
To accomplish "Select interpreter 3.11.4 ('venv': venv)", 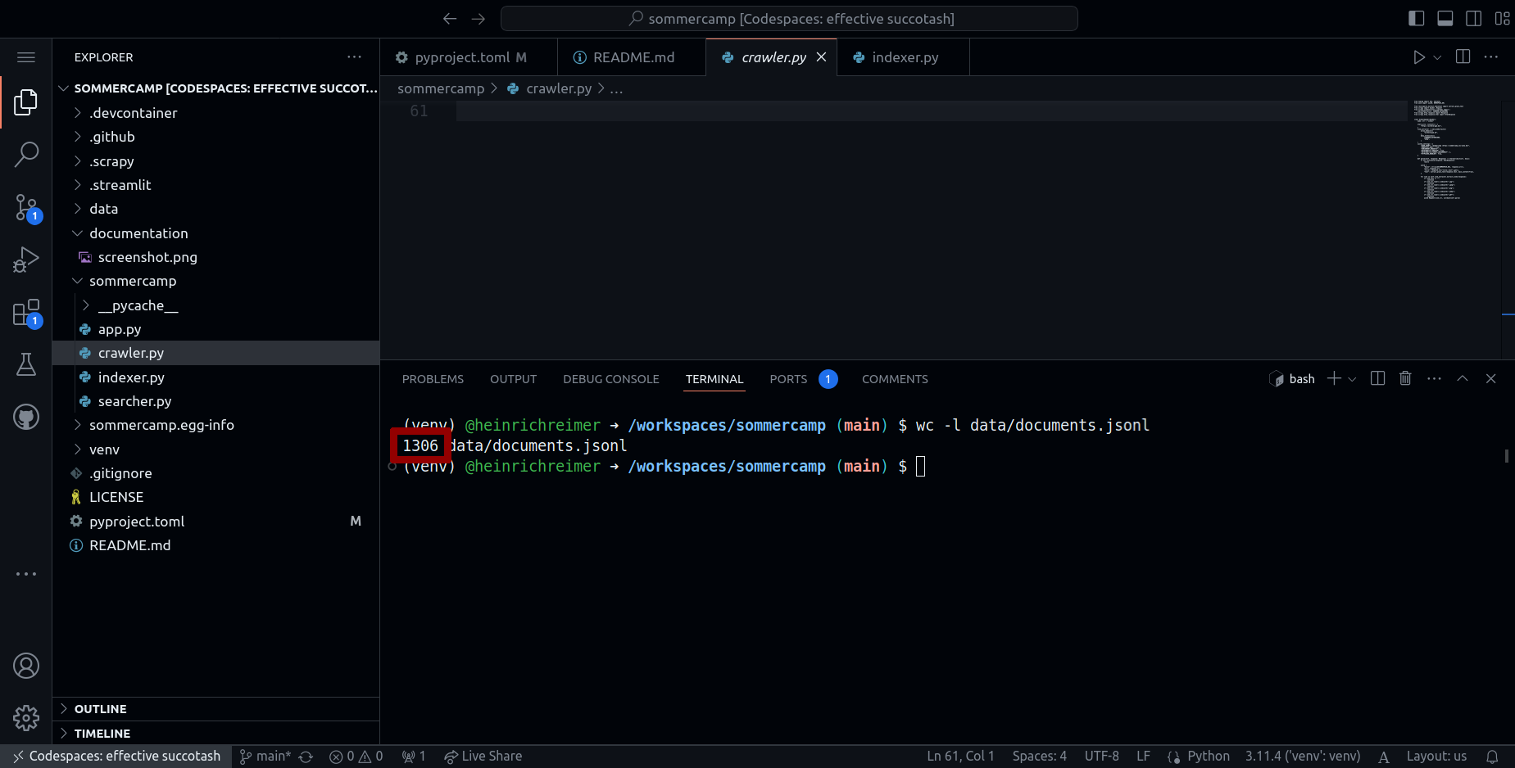I will pyautogui.click(x=1303, y=757).
